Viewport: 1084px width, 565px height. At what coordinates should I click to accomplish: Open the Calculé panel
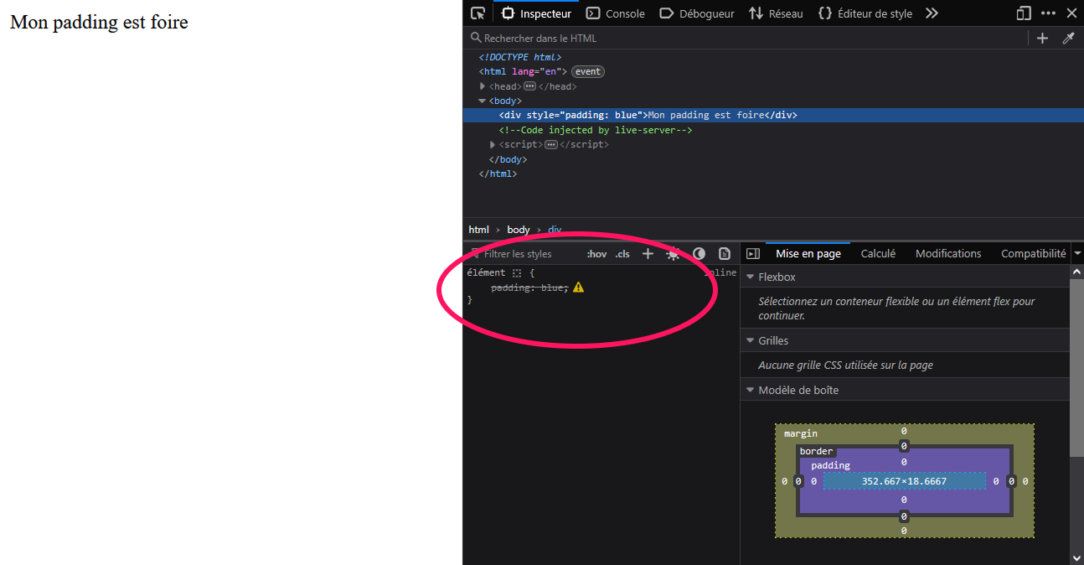pos(878,253)
